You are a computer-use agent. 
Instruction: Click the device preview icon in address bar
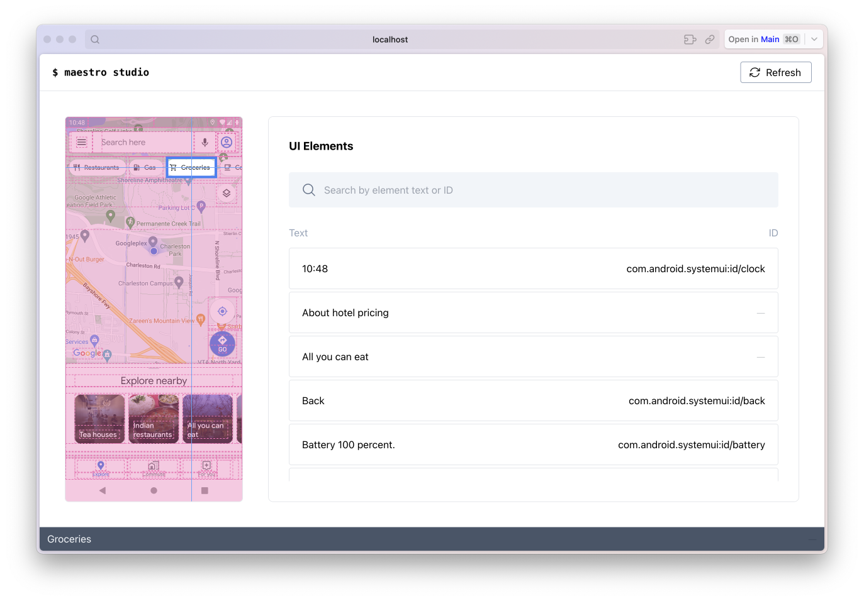point(690,39)
